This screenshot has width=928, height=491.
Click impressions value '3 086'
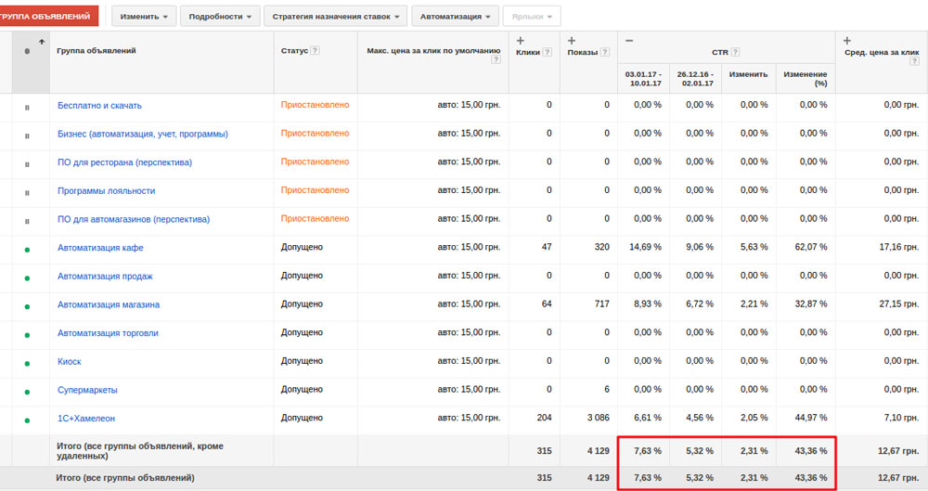(x=598, y=418)
